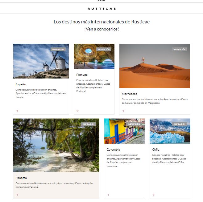The width and height of the screenshot is (203, 202).
Task: Click the glacier photo for Chile
Action: (170, 131)
